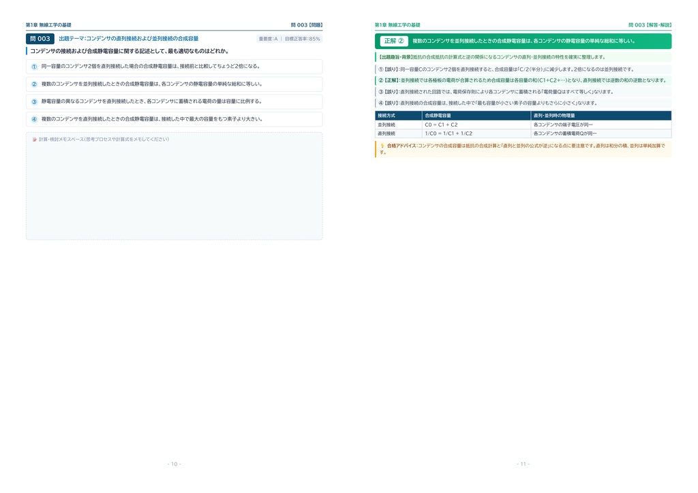The width and height of the screenshot is (698, 493).
Task: Click 第1章 無線工学の基礎 header on page 10
Action: pyautogui.click(x=48, y=25)
